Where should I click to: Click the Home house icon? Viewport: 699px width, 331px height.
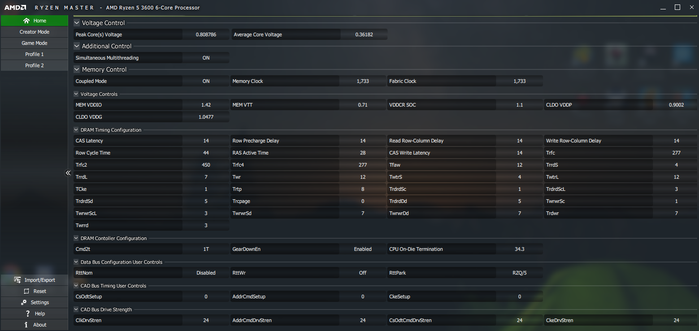pyautogui.click(x=26, y=21)
